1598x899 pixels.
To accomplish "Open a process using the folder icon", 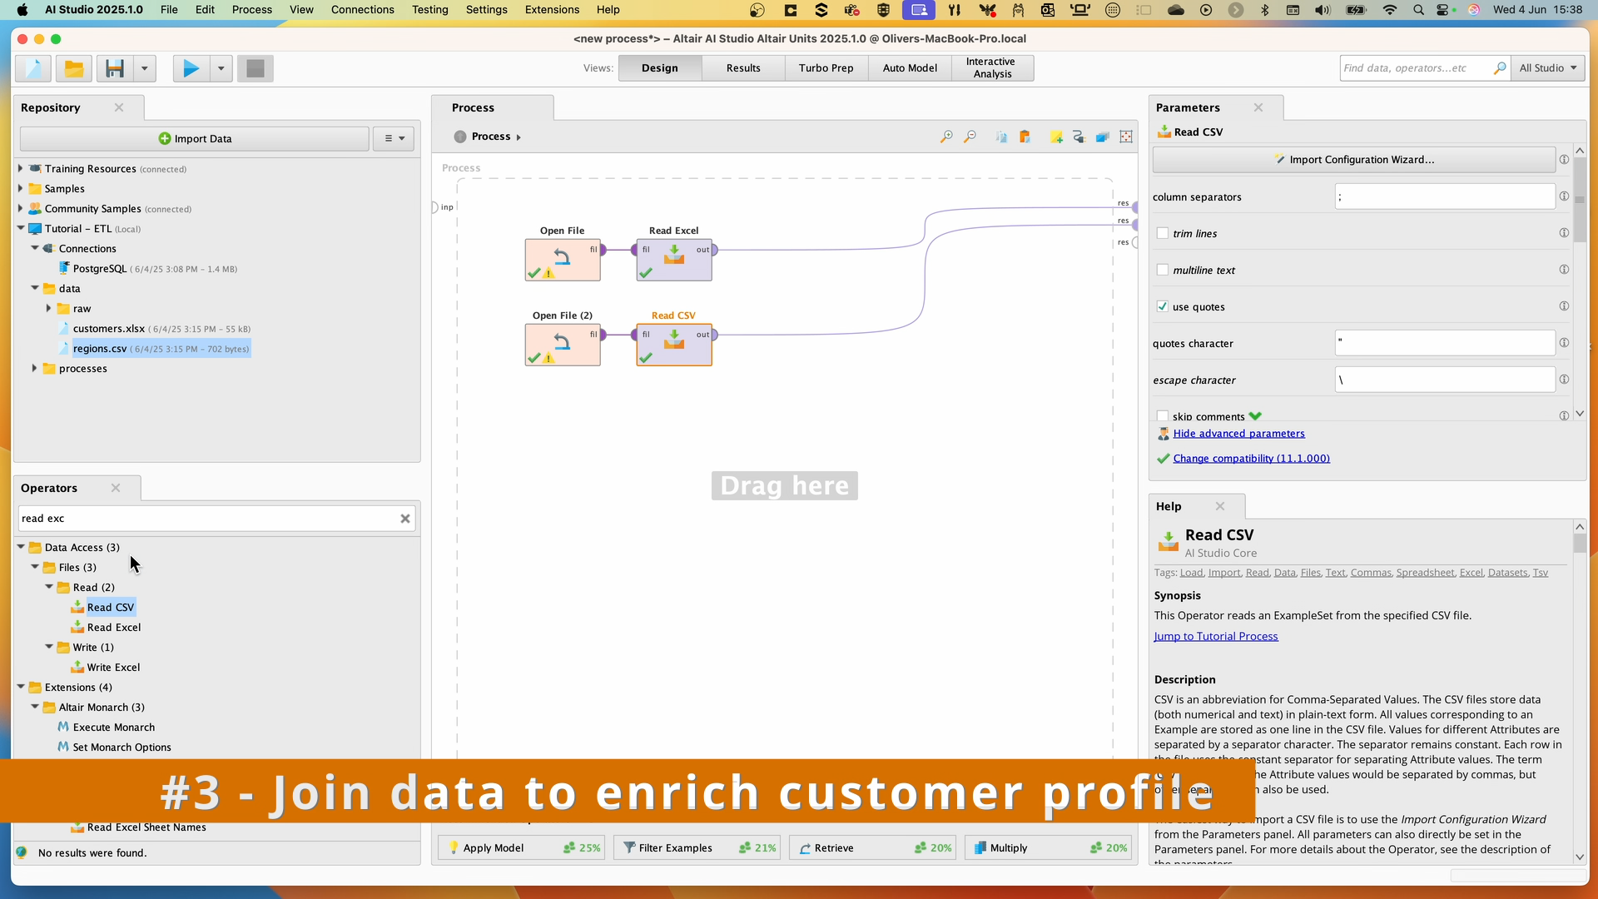I will point(73,68).
